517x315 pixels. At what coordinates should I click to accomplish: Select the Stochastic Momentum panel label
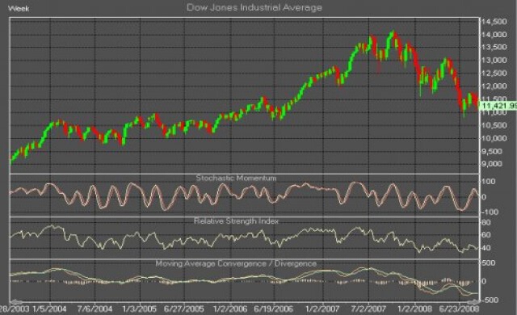pyautogui.click(x=236, y=178)
